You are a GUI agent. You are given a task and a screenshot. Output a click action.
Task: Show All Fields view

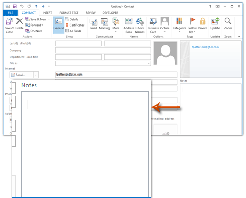pyautogui.click(x=73, y=31)
